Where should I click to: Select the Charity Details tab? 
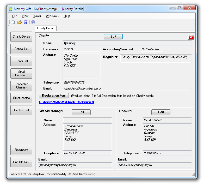[46, 28]
